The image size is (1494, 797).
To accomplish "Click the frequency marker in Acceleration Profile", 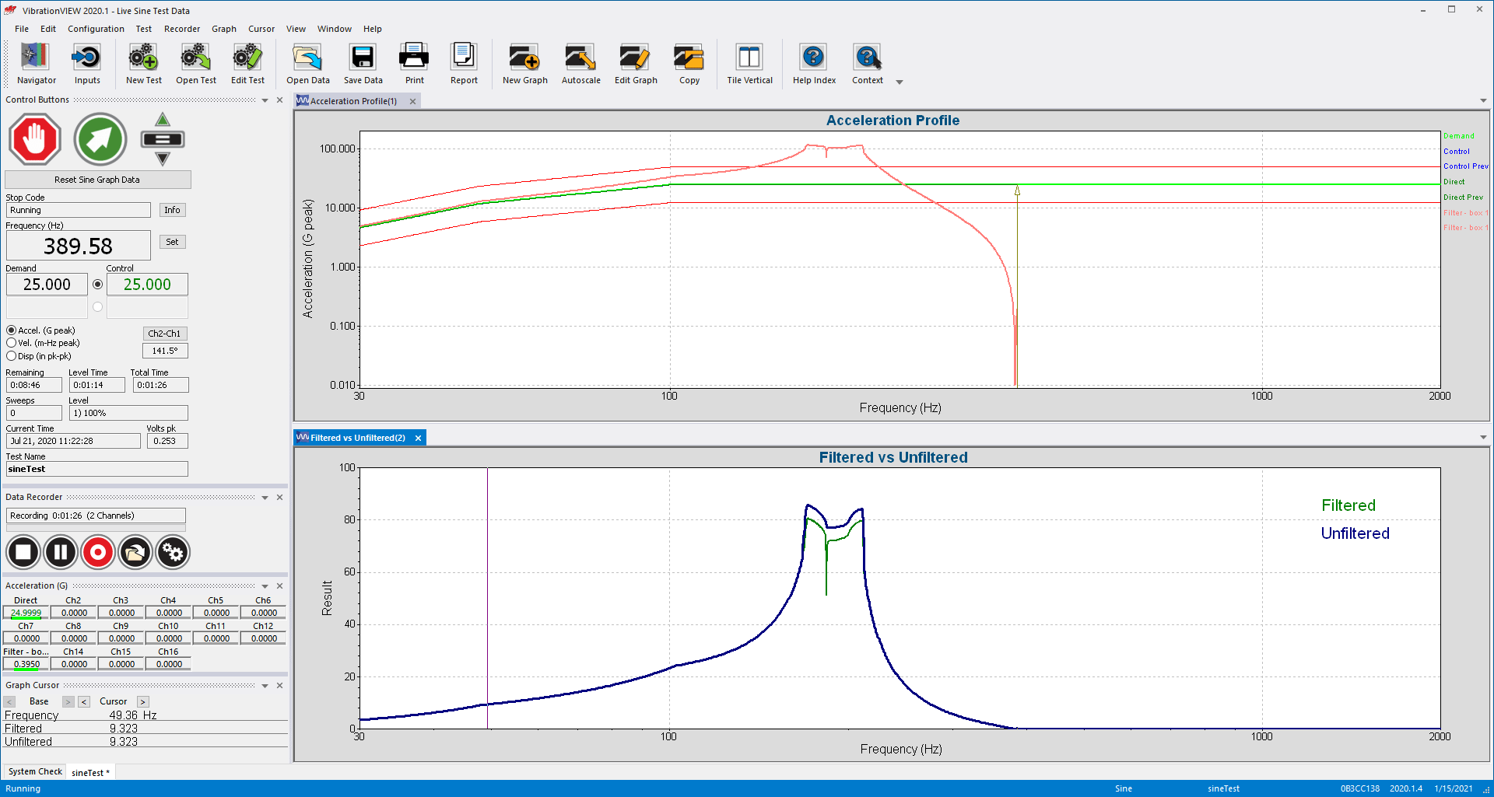I will point(1016,191).
